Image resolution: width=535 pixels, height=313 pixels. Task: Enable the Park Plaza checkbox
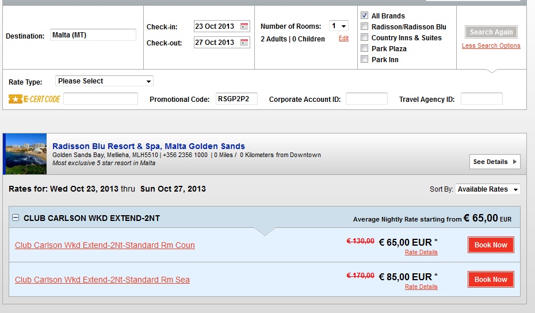click(x=364, y=48)
